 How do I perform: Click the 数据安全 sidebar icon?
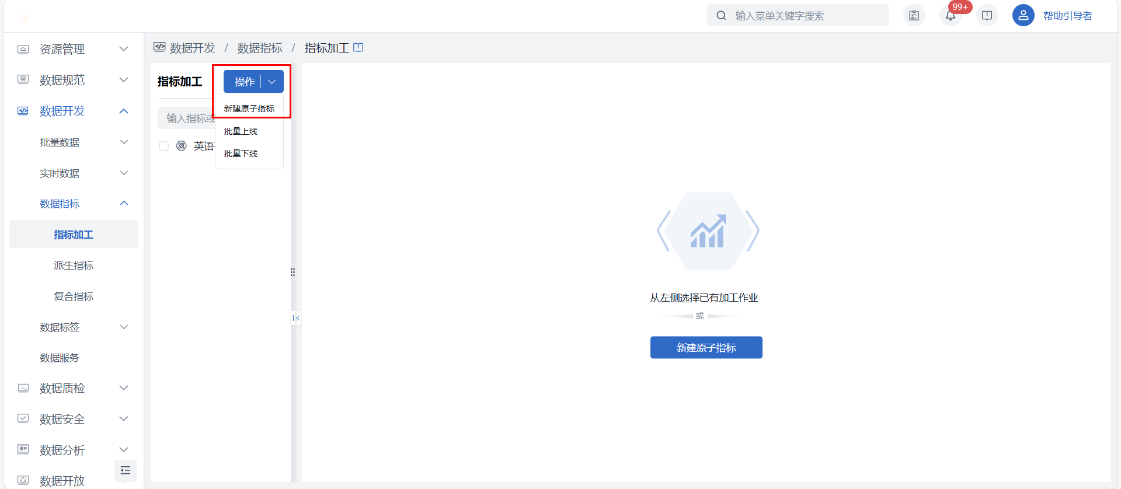click(23, 419)
